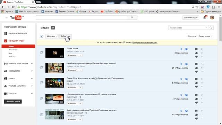Click the YouTube logo in header
Viewport: 222px width, 125px height.
(x=16, y=18)
